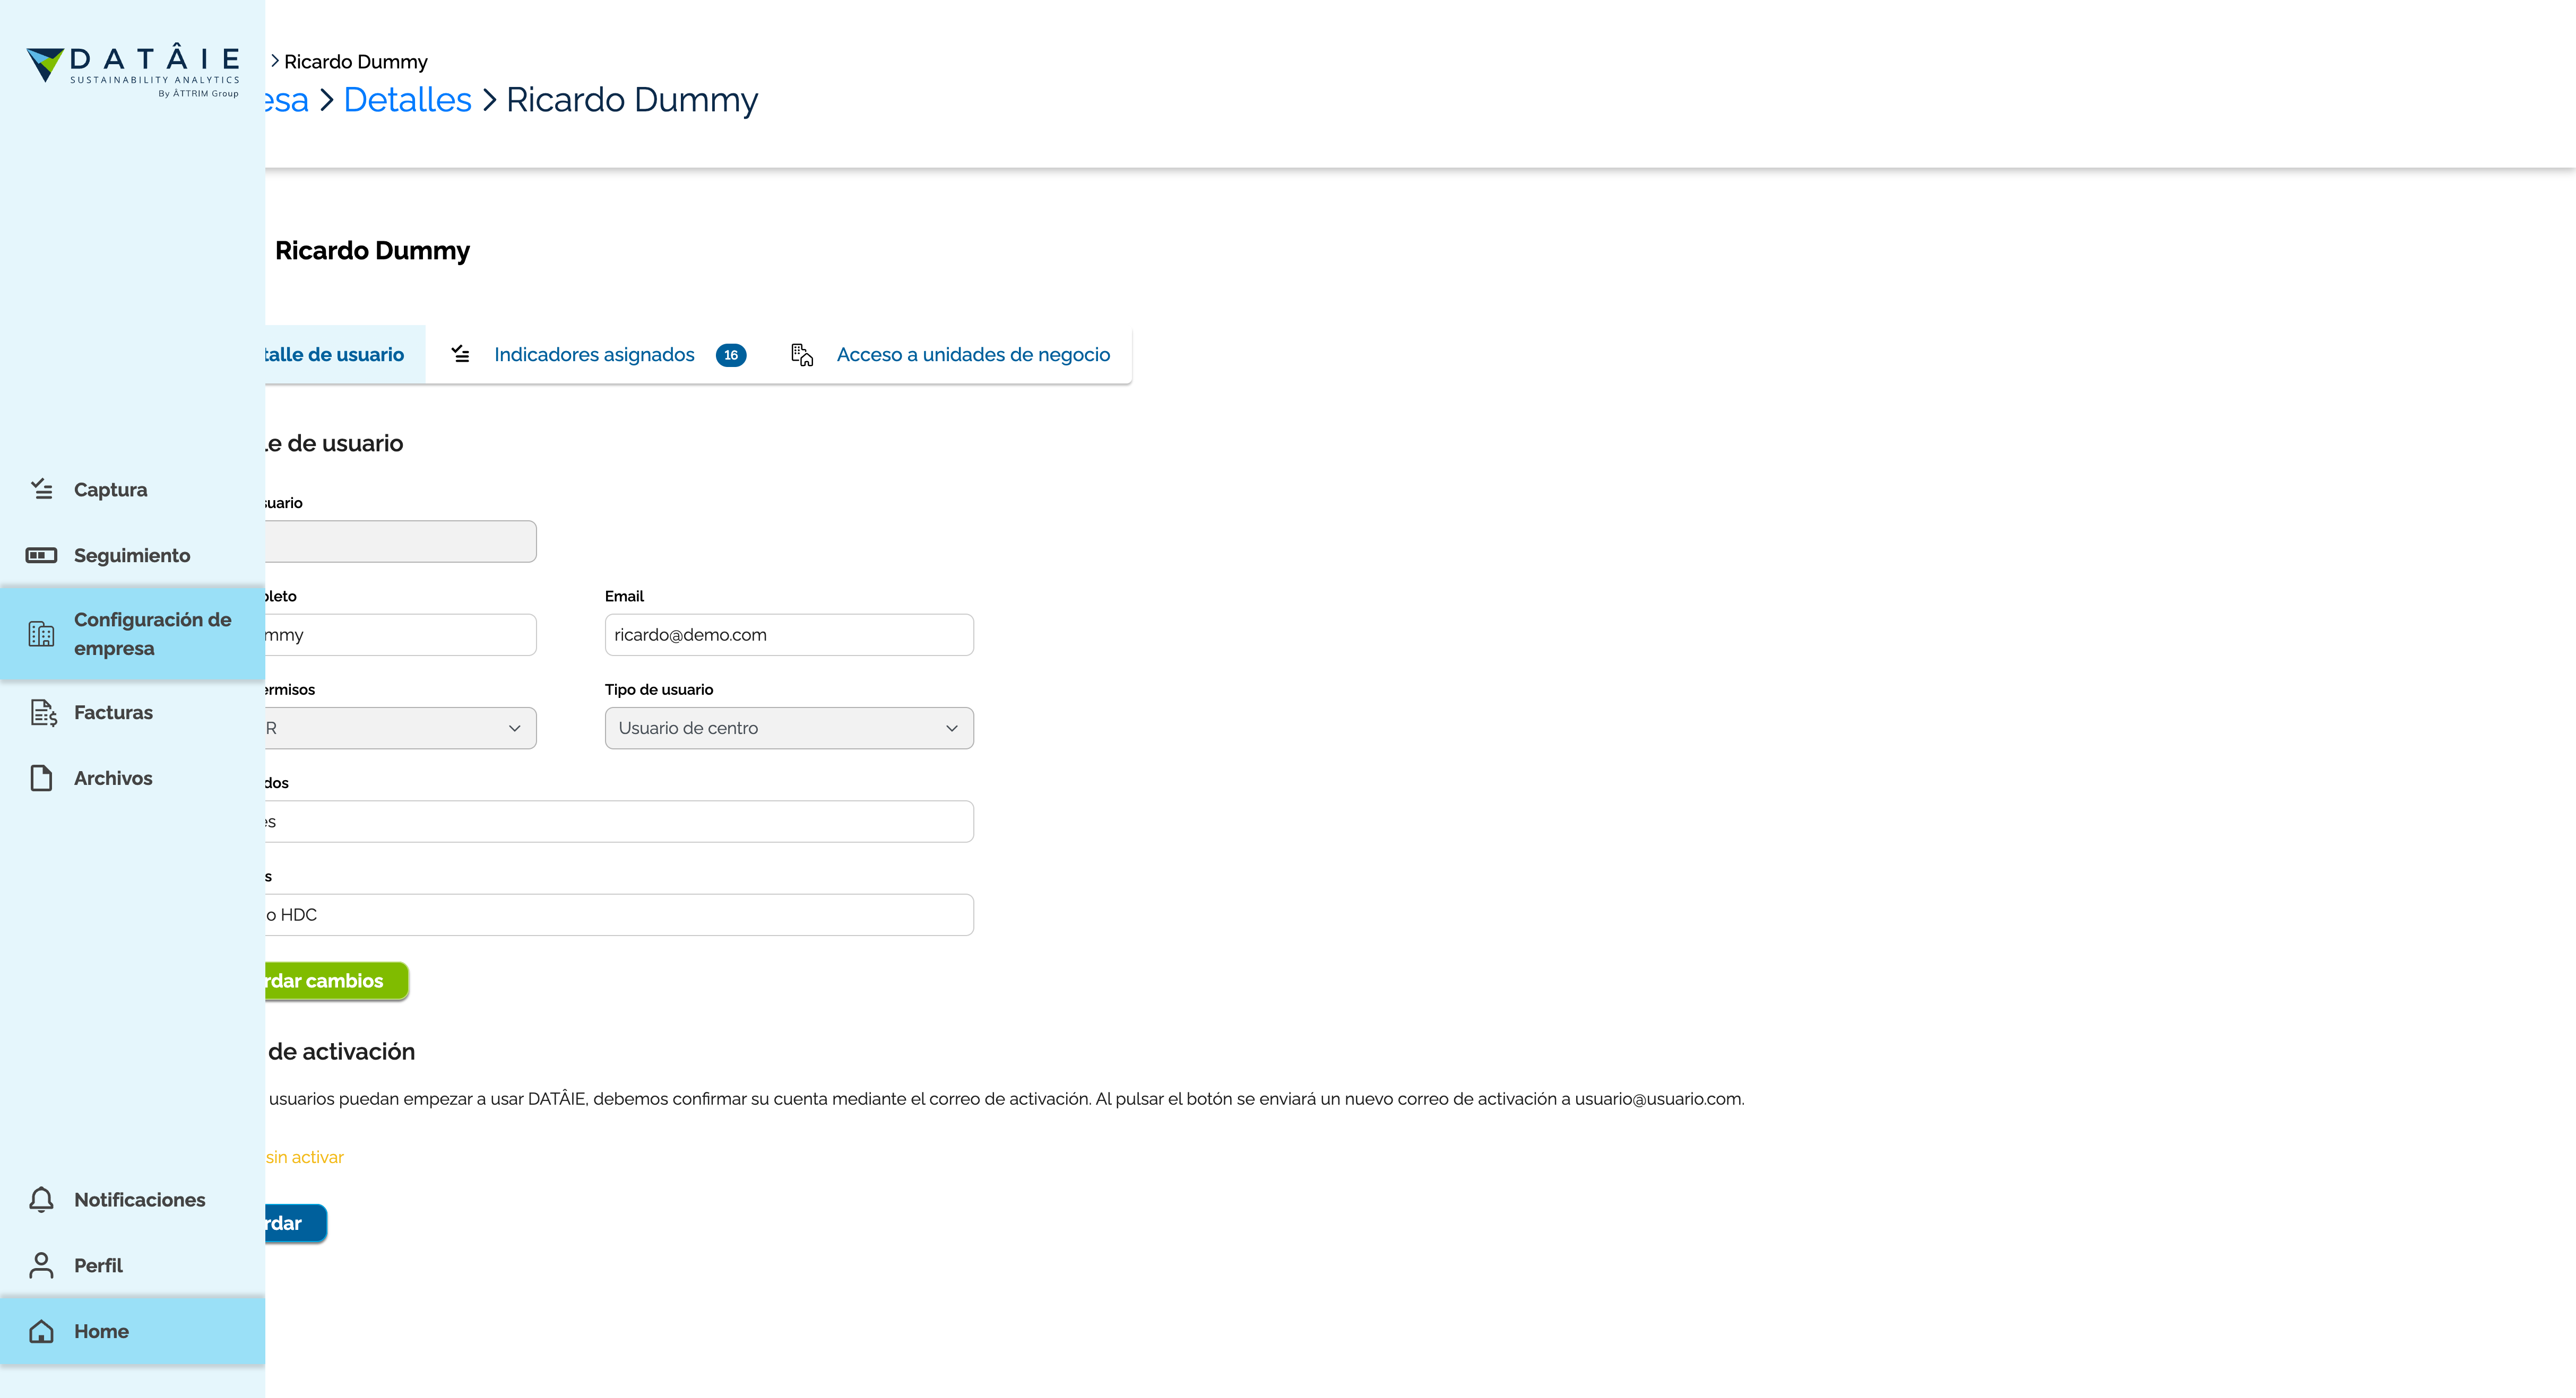The image size is (2576, 1398).
Task: Follow the Detalles breadcrumb link
Action: tap(407, 100)
